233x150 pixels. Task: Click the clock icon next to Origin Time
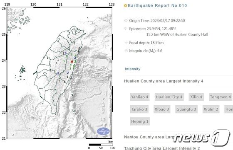126,20
